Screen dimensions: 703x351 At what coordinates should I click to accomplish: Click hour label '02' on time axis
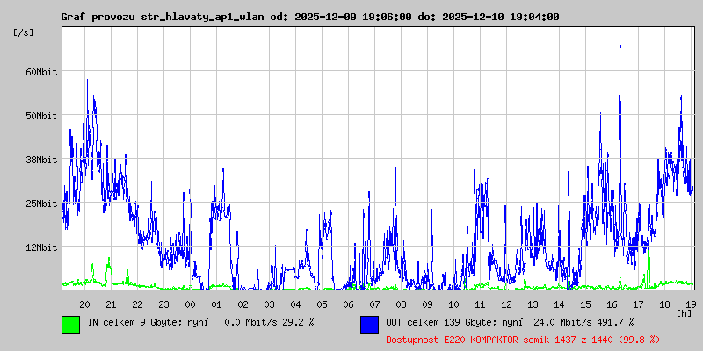pyautogui.click(x=243, y=304)
